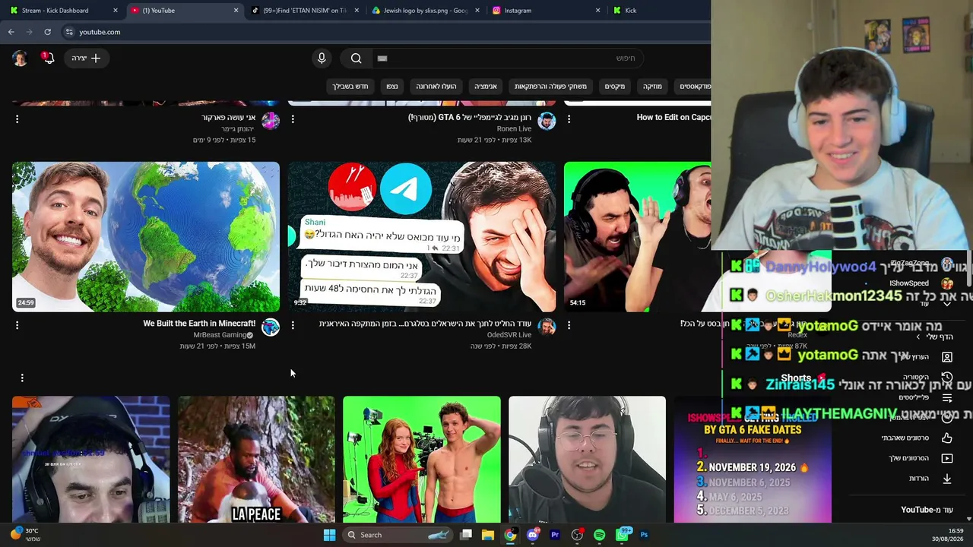Viewport: 973px width, 547px height.
Task: Go back in the browser
Action: (x=11, y=32)
